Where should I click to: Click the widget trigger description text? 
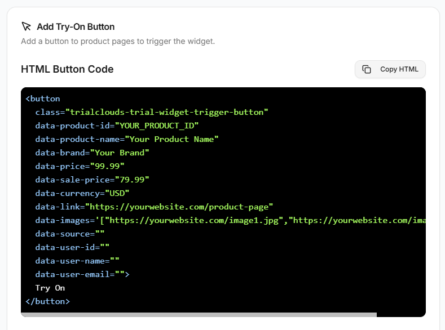pyautogui.click(x=118, y=41)
